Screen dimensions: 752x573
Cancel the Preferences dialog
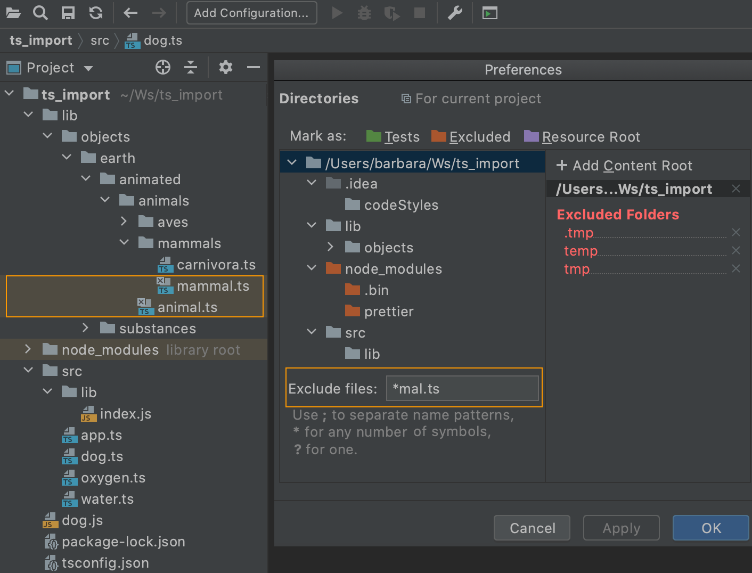tap(532, 528)
